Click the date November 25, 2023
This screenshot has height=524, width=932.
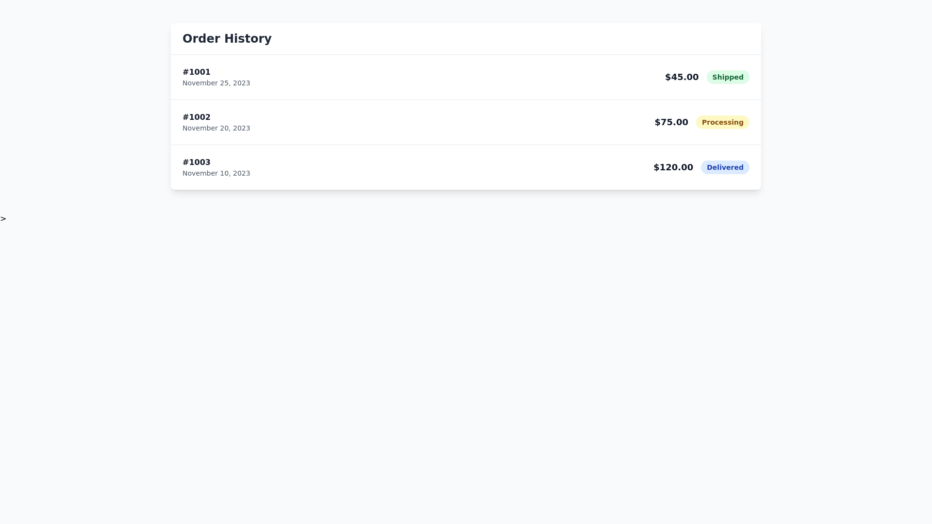[216, 83]
